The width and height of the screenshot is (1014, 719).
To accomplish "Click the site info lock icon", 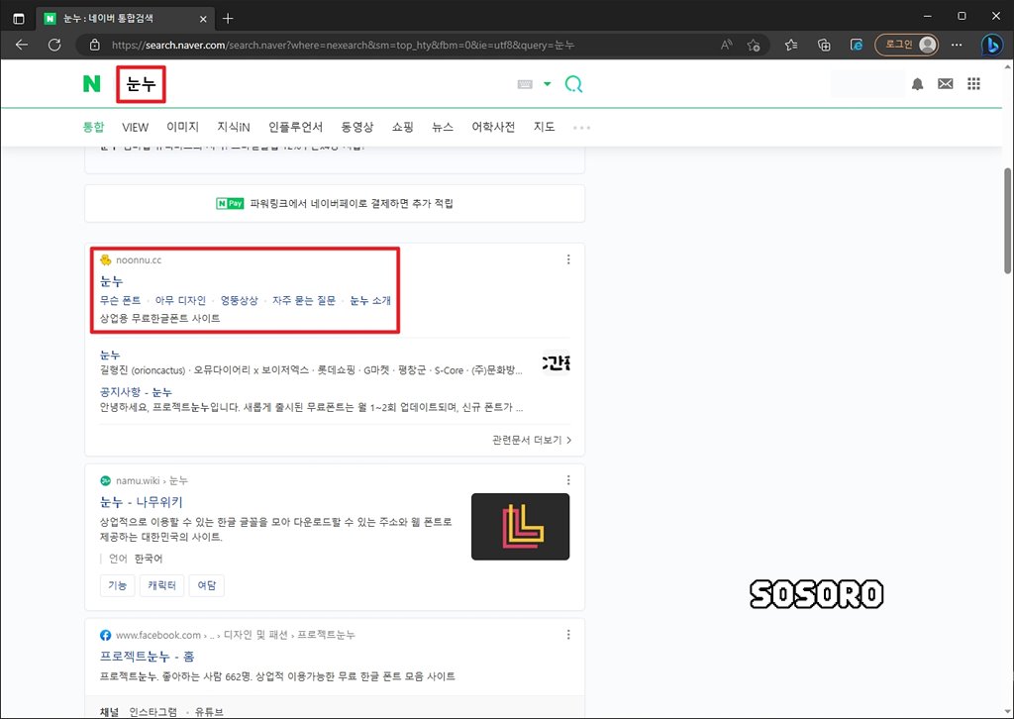I will tap(95, 46).
